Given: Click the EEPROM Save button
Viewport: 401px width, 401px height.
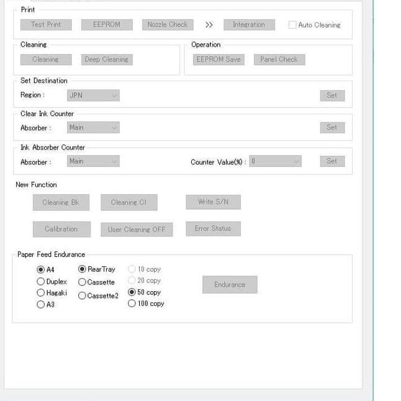Looking at the screenshot, I should tap(218, 60).
